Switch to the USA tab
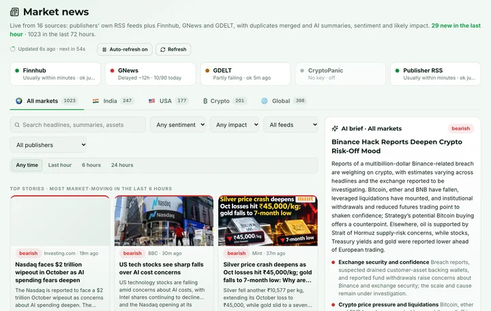Screen dimensions: 491x311 pos(169,101)
